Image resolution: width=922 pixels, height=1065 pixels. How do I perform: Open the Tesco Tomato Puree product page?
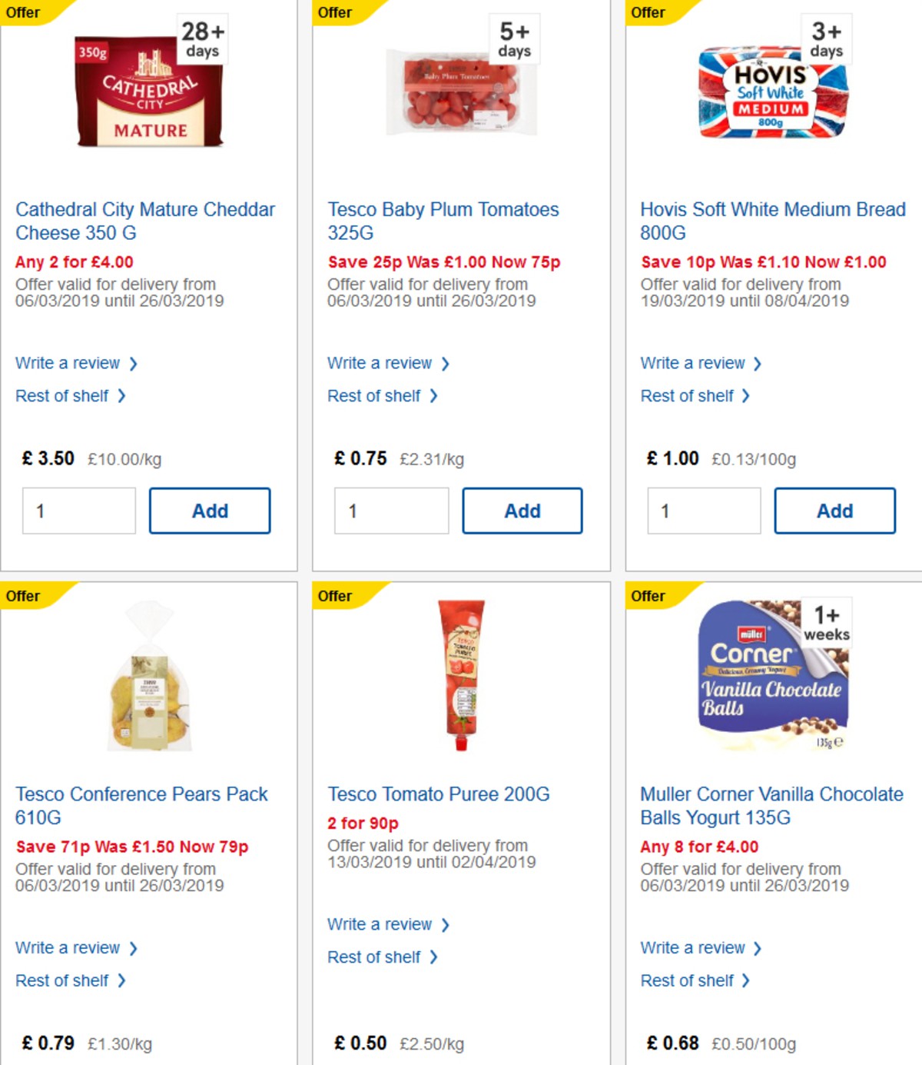(439, 794)
